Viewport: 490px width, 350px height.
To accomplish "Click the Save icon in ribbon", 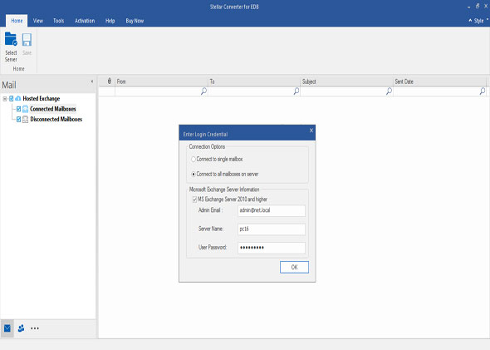I will 27,40.
